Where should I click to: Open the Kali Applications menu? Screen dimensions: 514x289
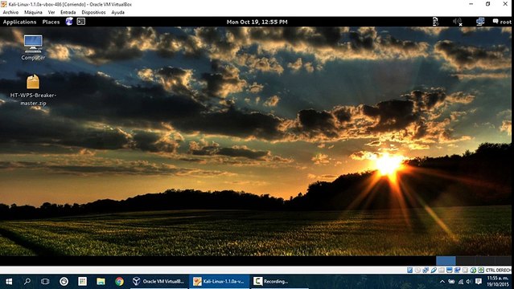[19, 22]
